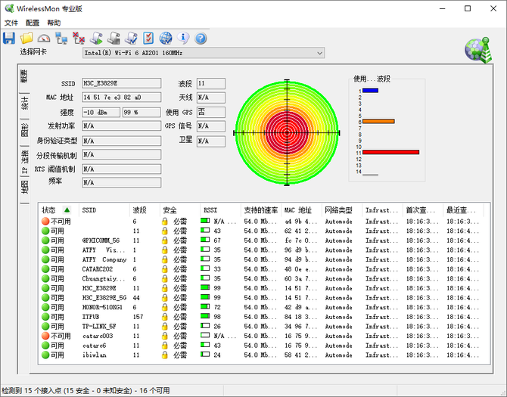This screenshot has height=397, width=507.
Task: Click the speedometer gauge toolbar icon
Action: [44, 38]
